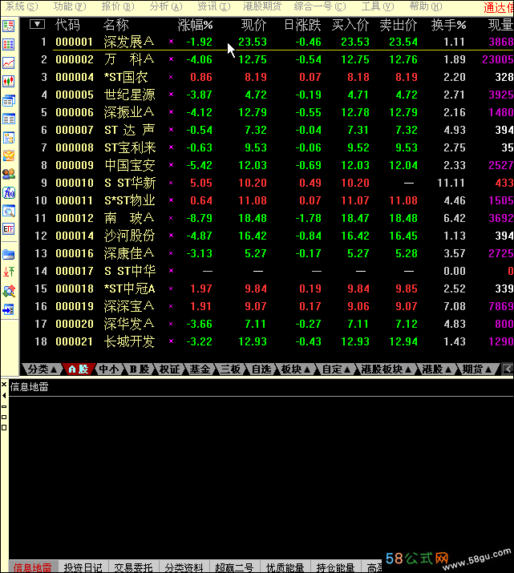This screenshot has width=514, height=573.
Task: Open the 资讯(I) menu
Action: pos(214,6)
